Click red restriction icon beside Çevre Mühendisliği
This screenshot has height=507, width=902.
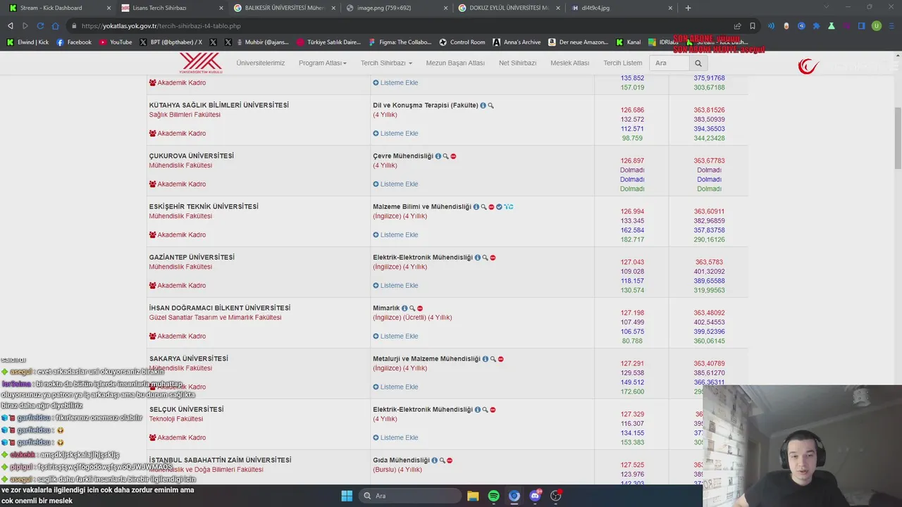click(x=453, y=156)
